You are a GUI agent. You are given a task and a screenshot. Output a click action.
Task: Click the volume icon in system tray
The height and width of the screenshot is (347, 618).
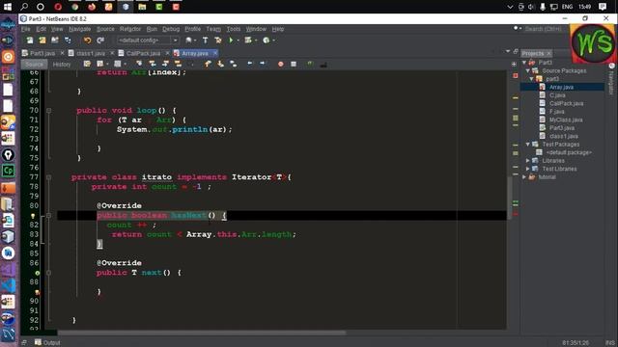531,7
